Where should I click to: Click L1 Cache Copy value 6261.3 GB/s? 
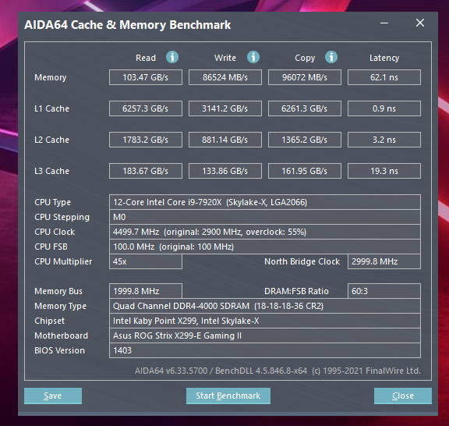point(305,108)
